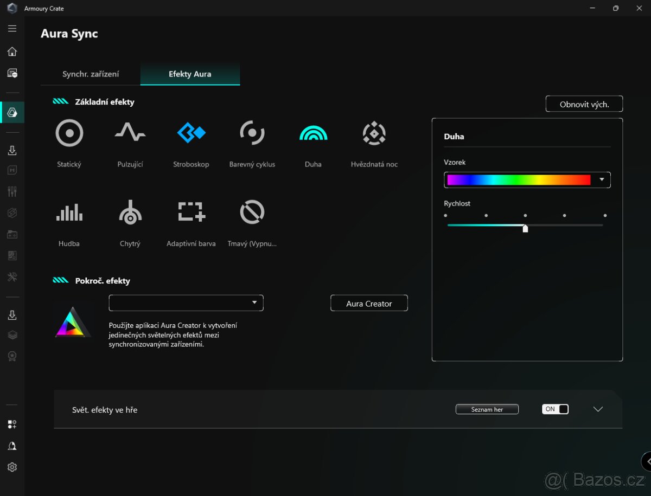Open settings with the gear icon

click(12, 467)
